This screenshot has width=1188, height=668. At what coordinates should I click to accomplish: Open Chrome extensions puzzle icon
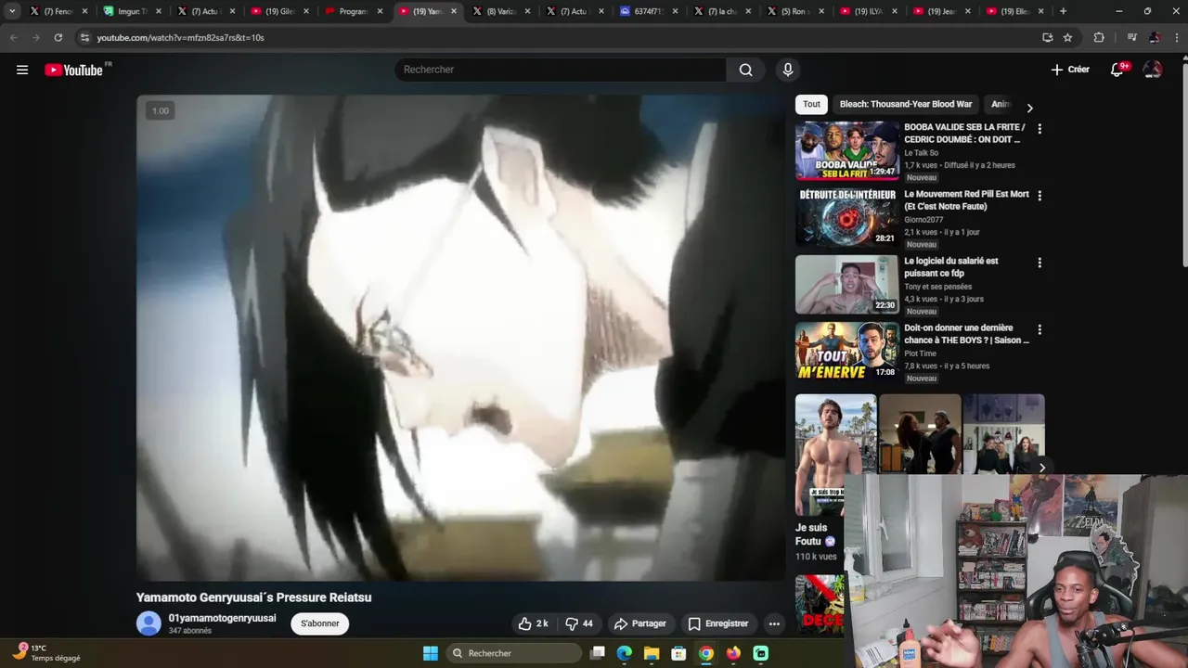pyautogui.click(x=1099, y=37)
